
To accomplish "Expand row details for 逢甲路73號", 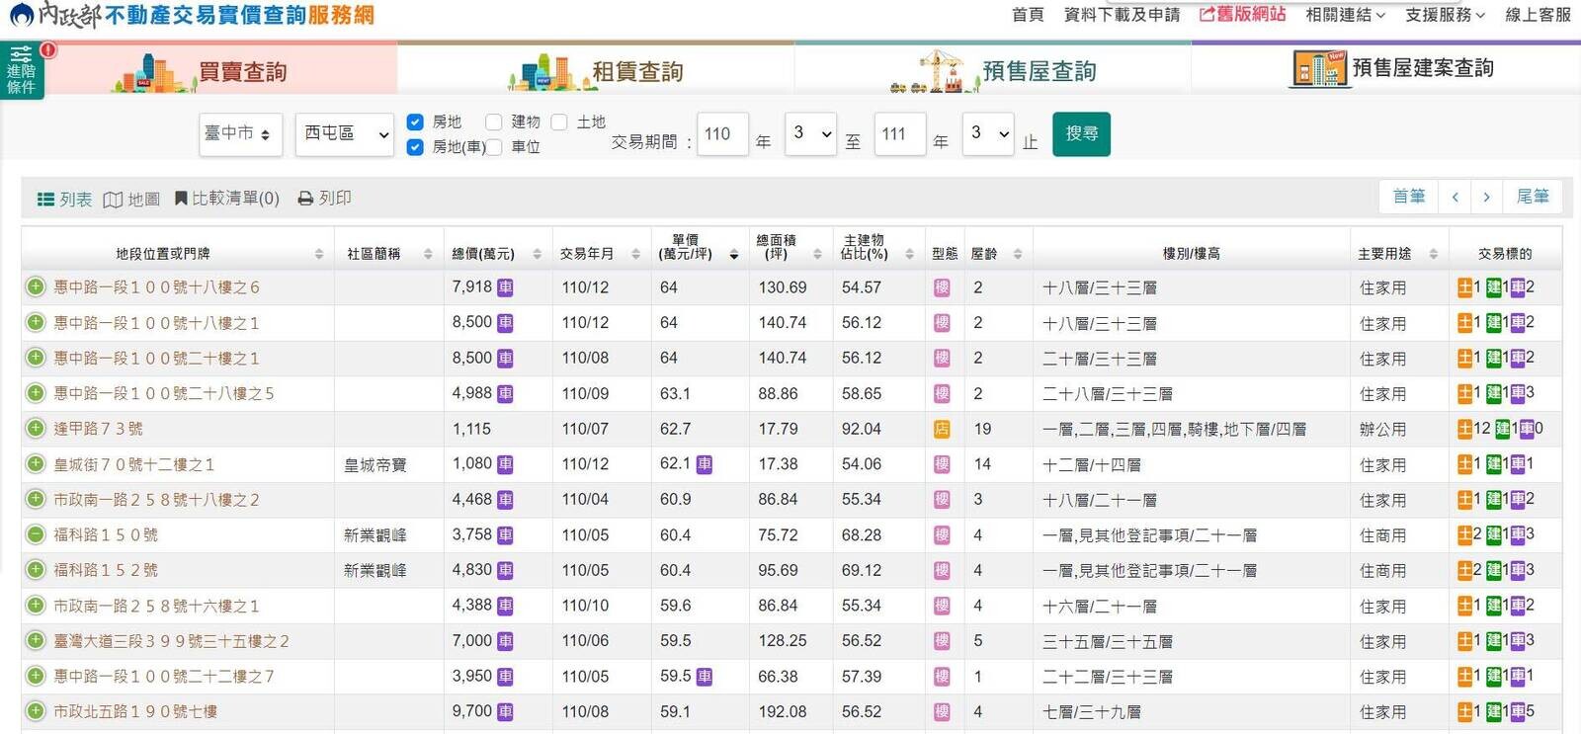I will 36,429.
